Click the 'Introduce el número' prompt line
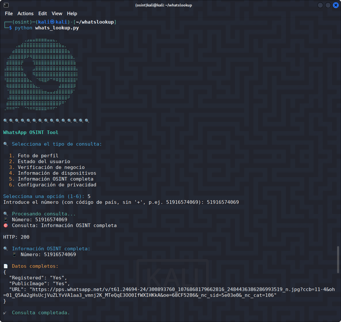341x322 pixels. pyautogui.click(x=121, y=202)
